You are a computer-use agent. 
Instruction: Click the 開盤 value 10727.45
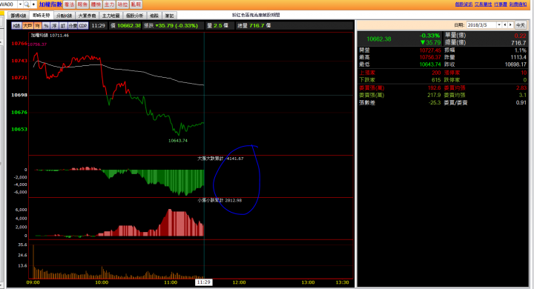(x=430, y=50)
